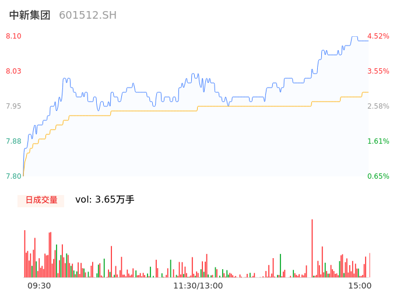
Task: Click the 4.52% percentage label
Action: pyautogui.click(x=378, y=36)
